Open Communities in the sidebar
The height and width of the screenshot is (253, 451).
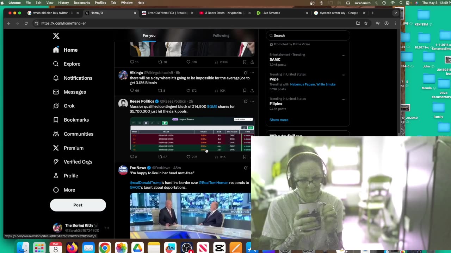73,134
